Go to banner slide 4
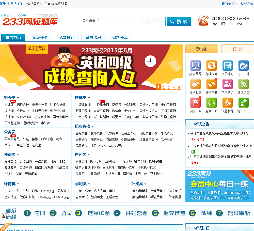 click(x=174, y=87)
